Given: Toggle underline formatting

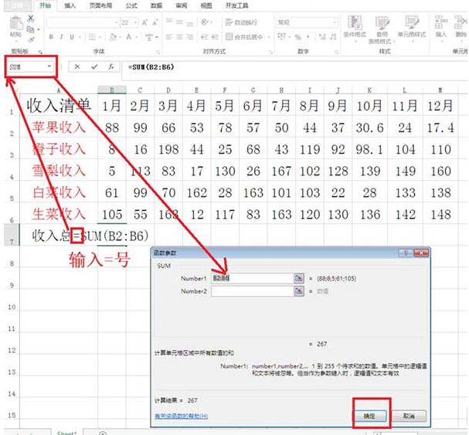Looking at the screenshot, I should click(72, 37).
